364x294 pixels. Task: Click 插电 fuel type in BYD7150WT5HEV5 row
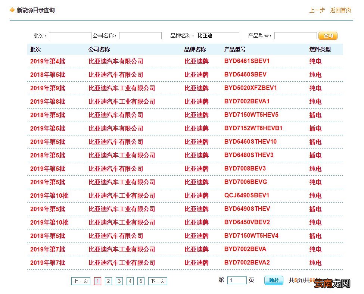315,115
